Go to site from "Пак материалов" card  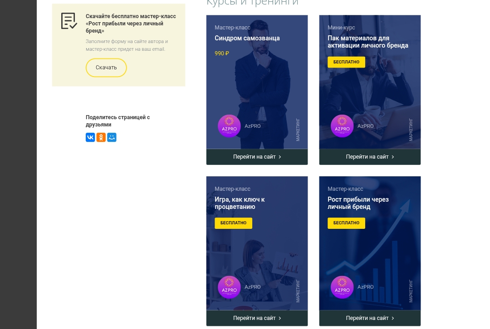(x=370, y=157)
